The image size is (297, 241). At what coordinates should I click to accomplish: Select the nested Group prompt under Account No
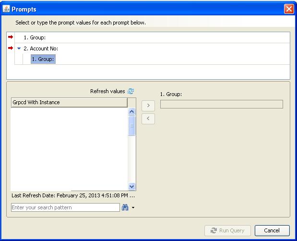click(43, 59)
